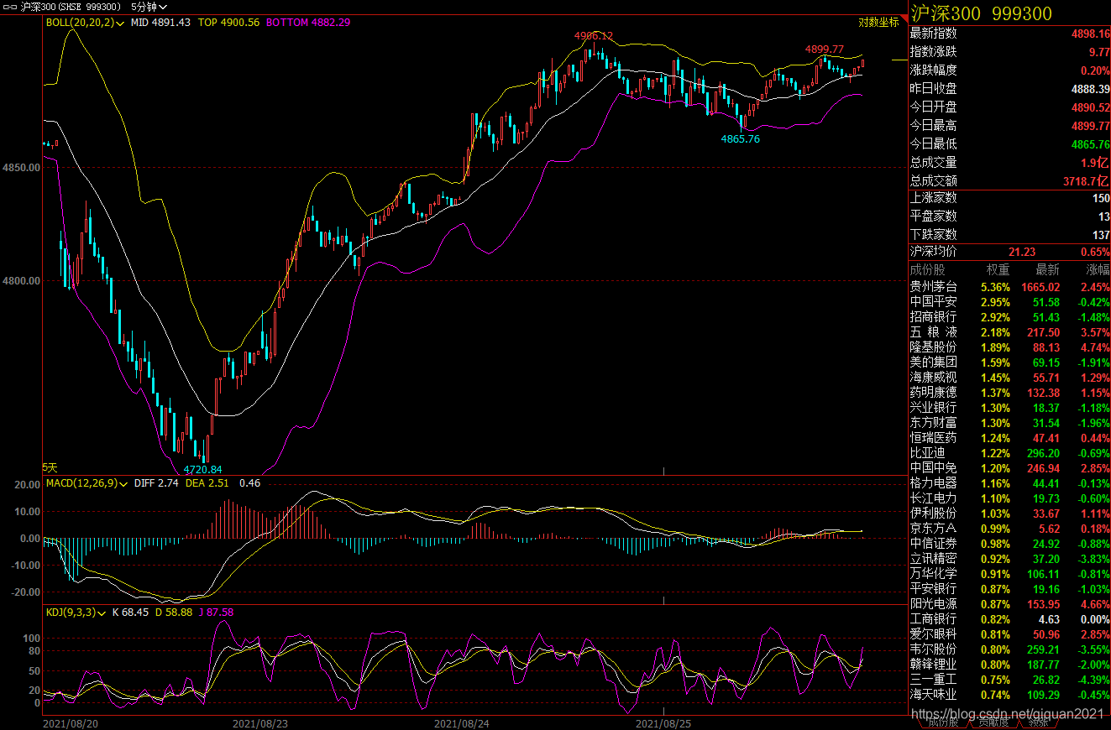
Task: Click the 2021/08/25 date axis label
Action: [663, 722]
